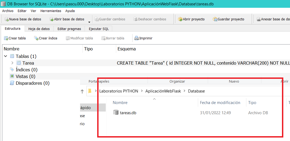Click Database in Explorer breadcrumb
The image size is (290, 141).
pos(197,91)
